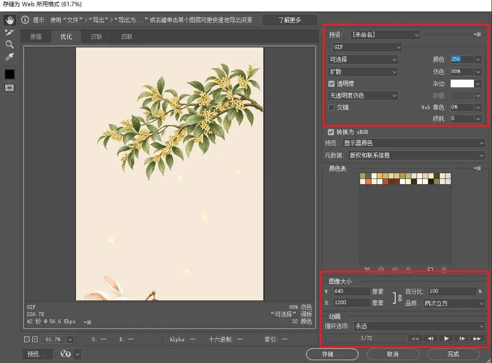This screenshot has height=363, width=492.
Task: Jump to first animation frame
Action: (x=415, y=338)
